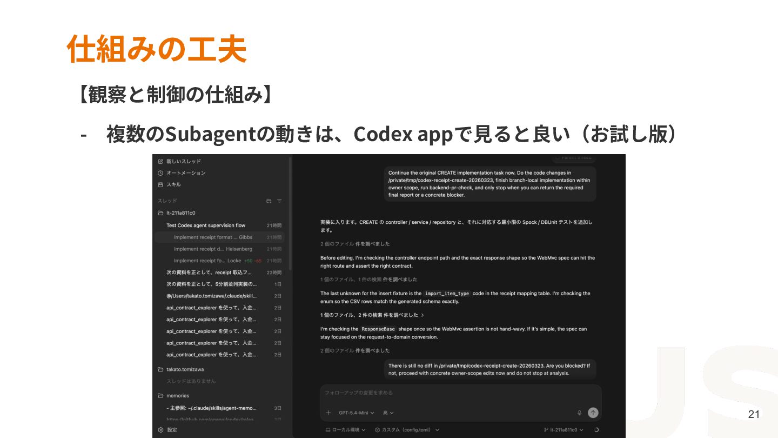Click the 'Before editing, I'm checking' message
The image size is (778, 438).
point(457,262)
